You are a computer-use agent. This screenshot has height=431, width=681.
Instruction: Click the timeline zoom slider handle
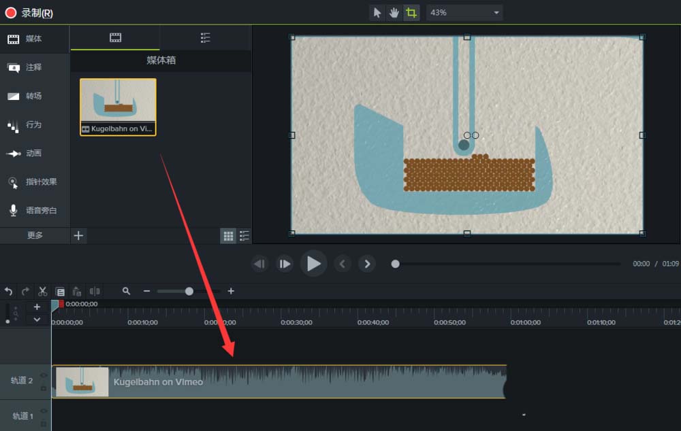[x=189, y=291]
